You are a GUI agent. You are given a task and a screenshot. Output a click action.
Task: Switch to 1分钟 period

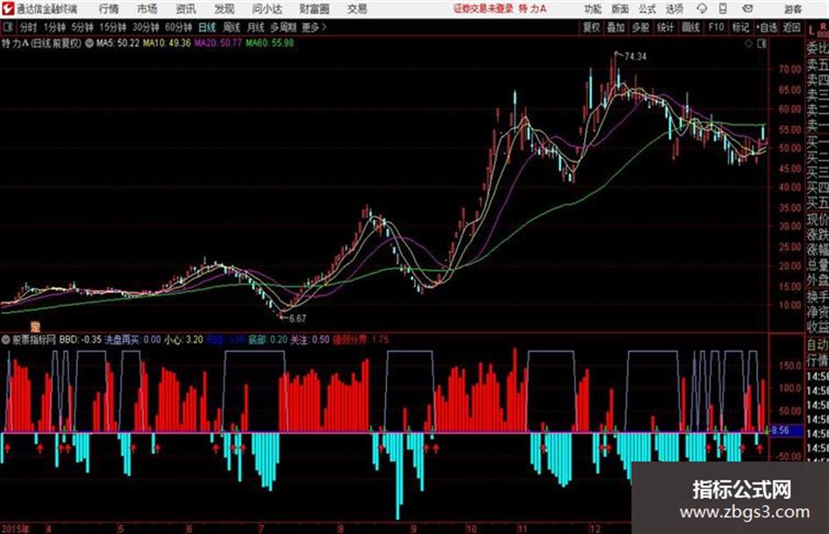(54, 27)
